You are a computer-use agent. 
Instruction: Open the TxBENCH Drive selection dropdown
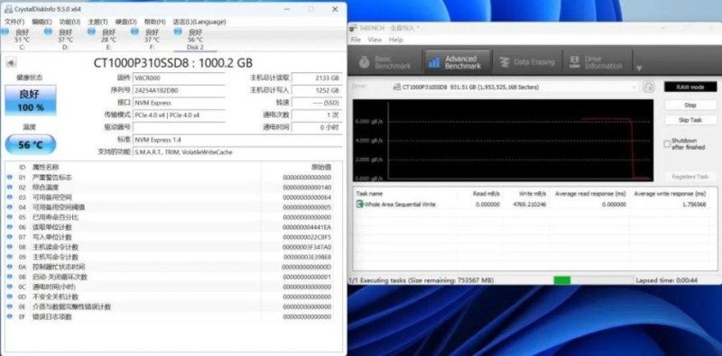515,87
